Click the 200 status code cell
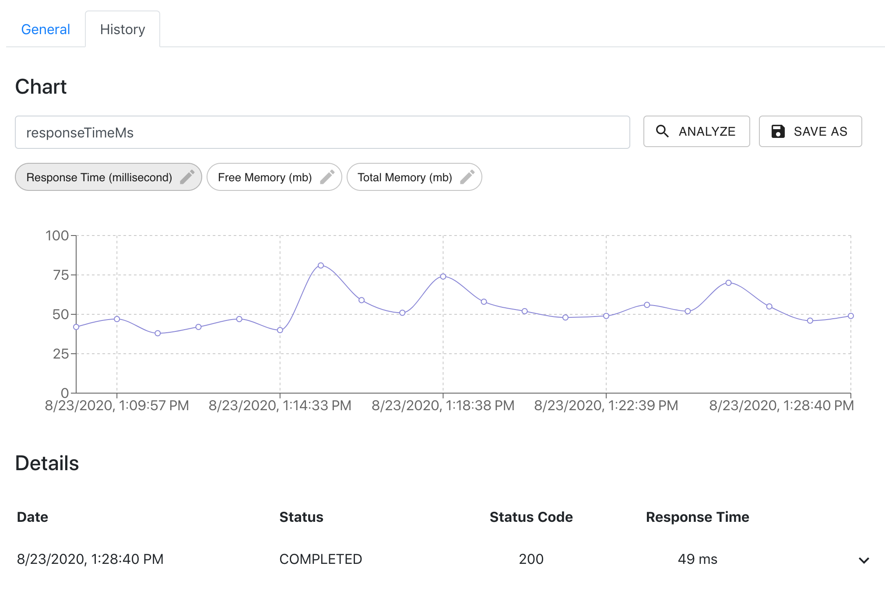 [x=531, y=559]
